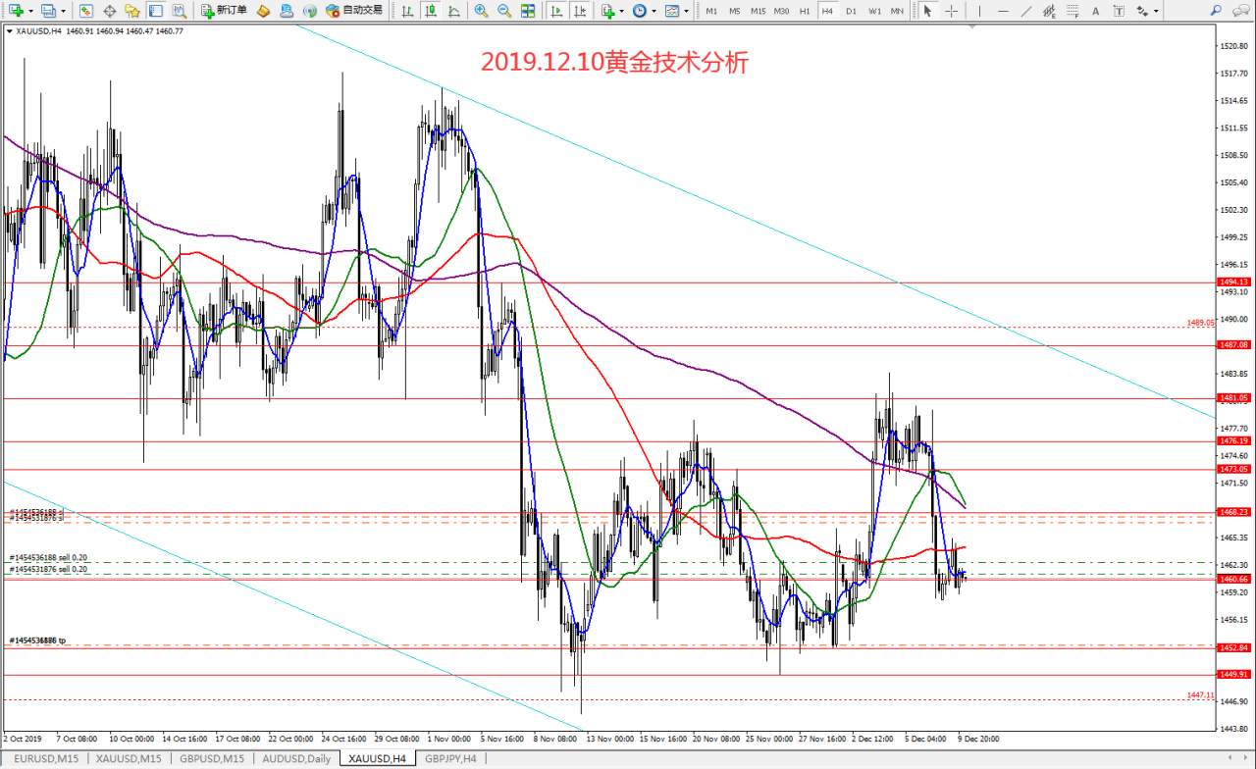Click the chart templates icon
Screen dimensions: 1256x769
point(671,10)
